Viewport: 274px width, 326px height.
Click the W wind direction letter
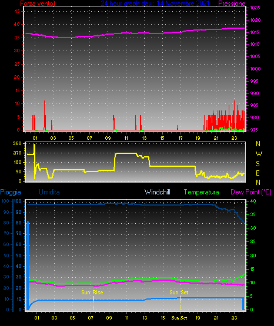259,154
